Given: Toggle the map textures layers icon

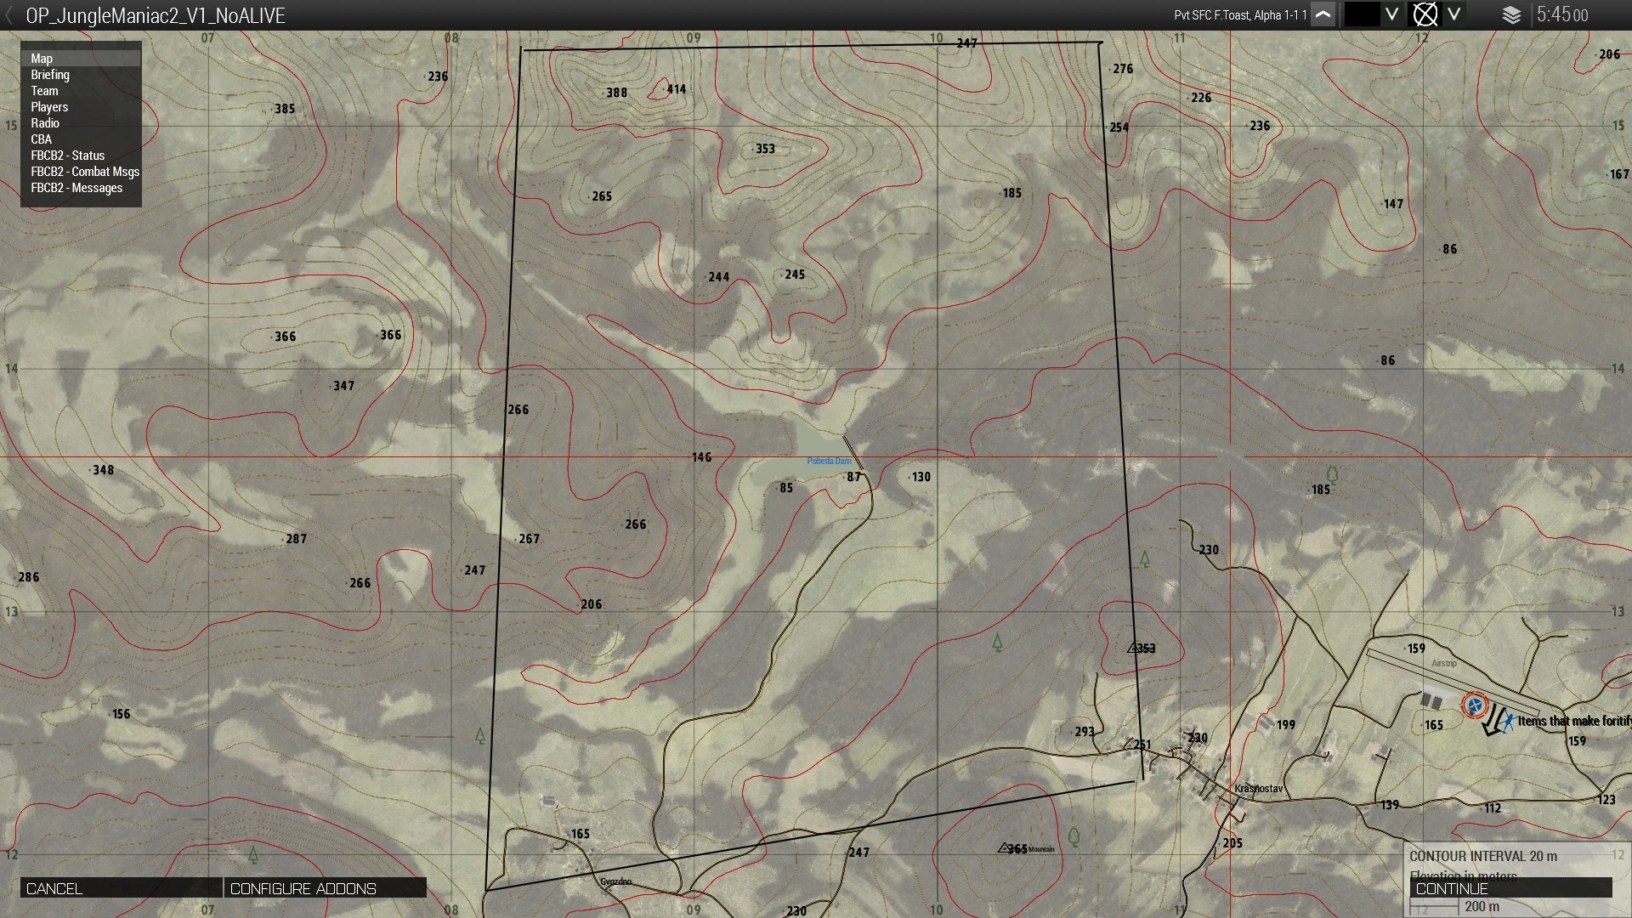Looking at the screenshot, I should 1511,15.
